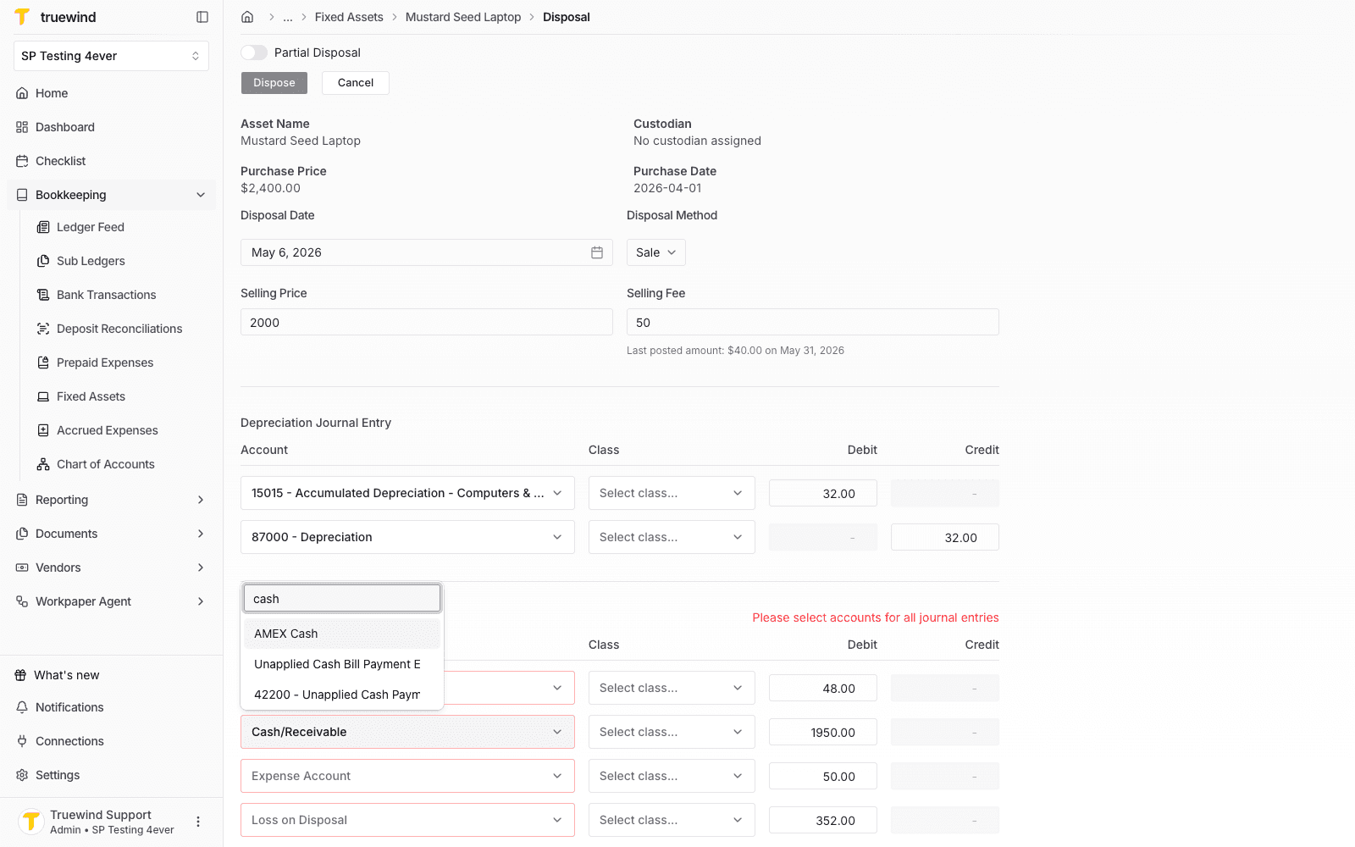The image size is (1355, 847).
Task: Open the user account three-dot menu
Action: 198,822
